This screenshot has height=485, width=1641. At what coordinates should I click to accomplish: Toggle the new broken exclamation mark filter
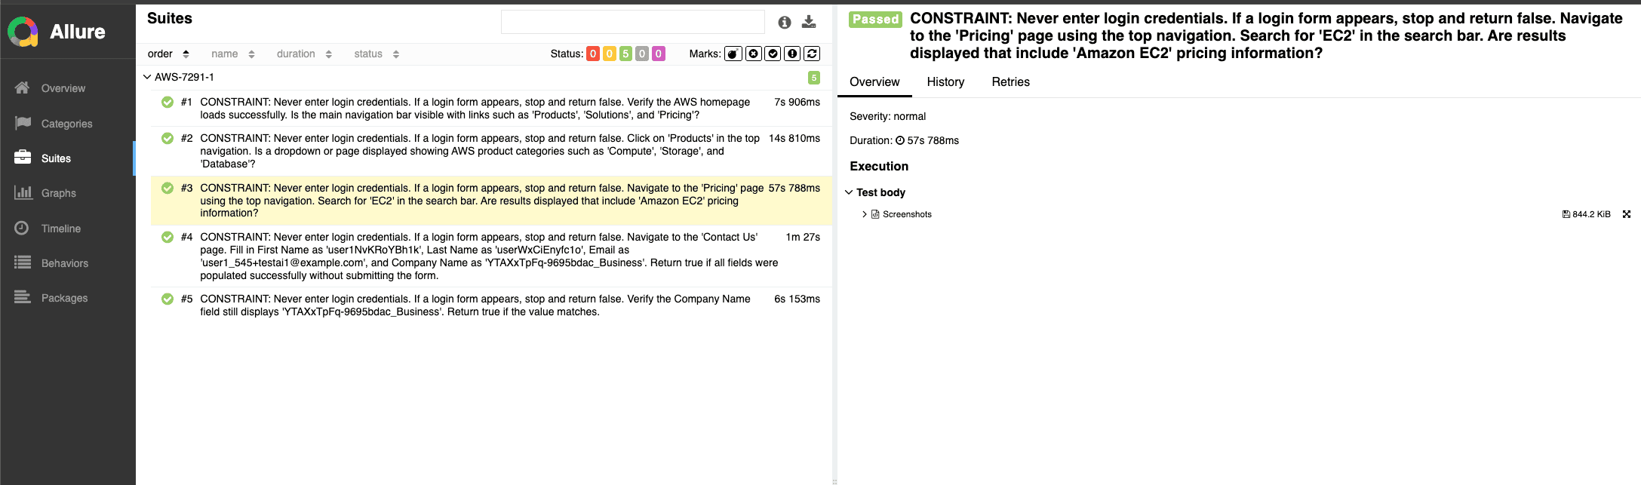point(792,54)
